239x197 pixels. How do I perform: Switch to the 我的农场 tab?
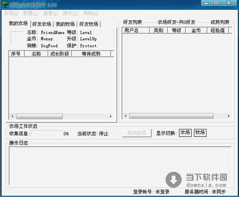pyautogui.click(x=18, y=23)
